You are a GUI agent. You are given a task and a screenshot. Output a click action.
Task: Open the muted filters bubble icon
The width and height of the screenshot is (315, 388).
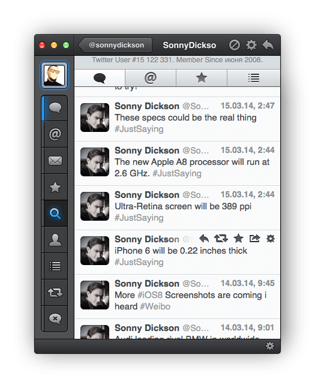click(55, 318)
